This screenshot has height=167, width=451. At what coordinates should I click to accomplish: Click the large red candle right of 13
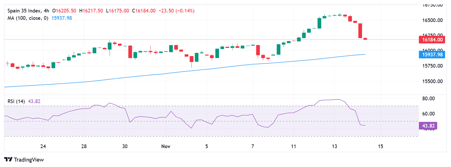360,31
